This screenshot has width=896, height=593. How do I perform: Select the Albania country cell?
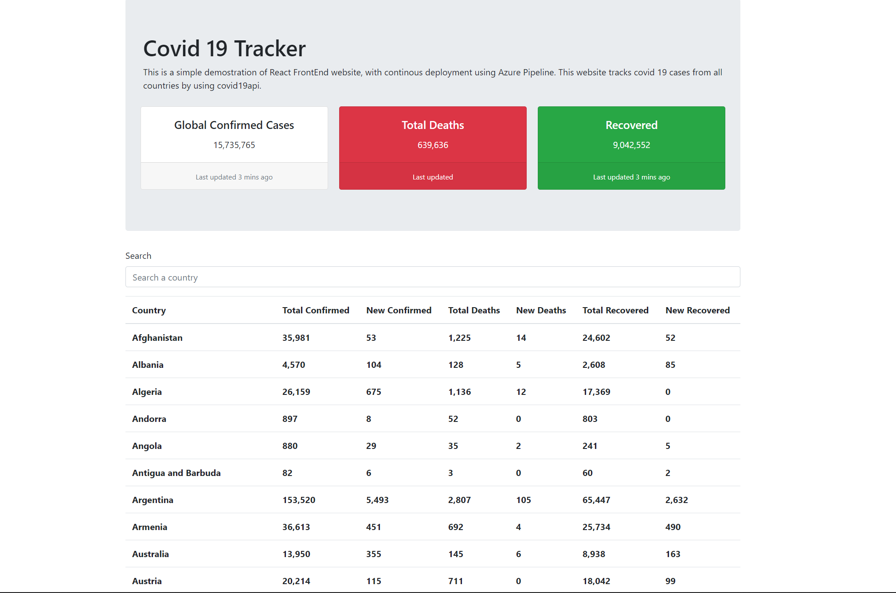(x=148, y=365)
